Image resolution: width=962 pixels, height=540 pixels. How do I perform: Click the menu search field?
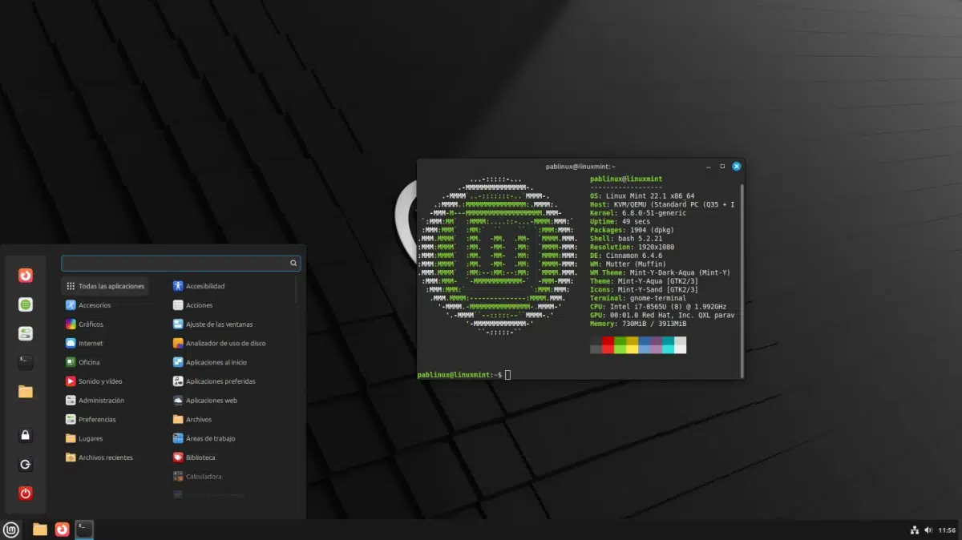[x=180, y=262]
